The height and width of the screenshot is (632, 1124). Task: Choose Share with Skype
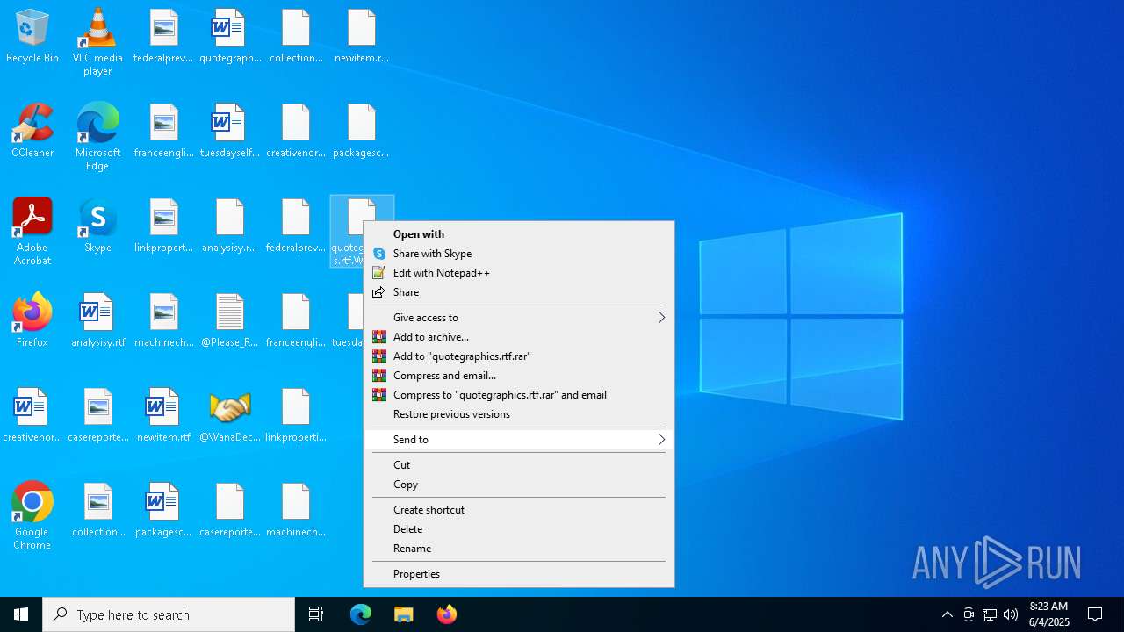tap(519, 254)
